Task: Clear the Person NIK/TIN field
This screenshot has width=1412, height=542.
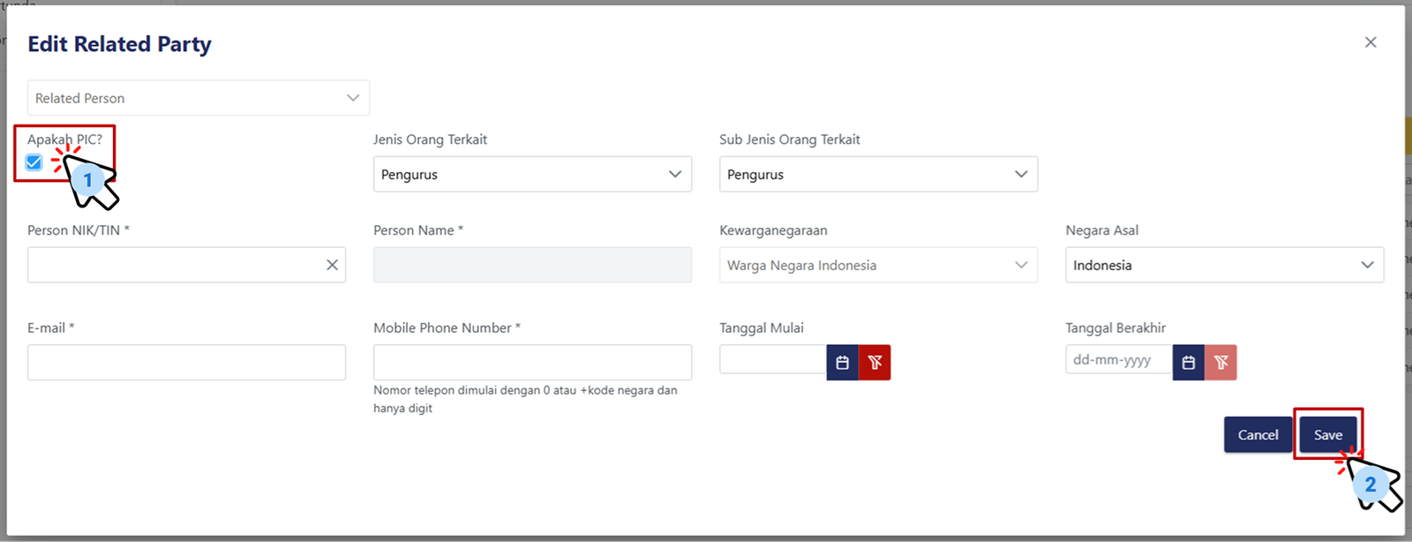Action: 332,265
